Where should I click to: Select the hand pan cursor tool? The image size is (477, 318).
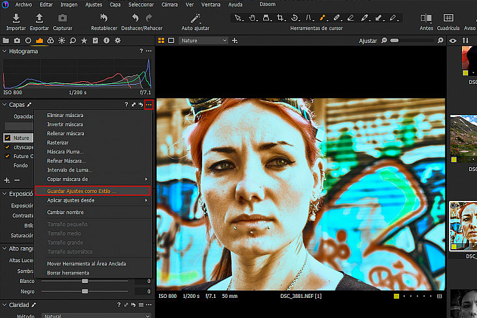(252, 18)
